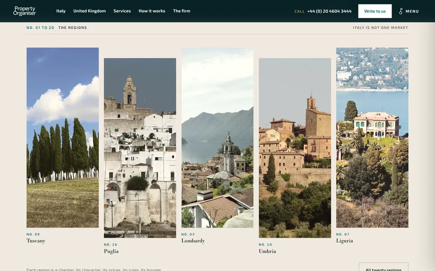Open the Services nav item

(122, 11)
